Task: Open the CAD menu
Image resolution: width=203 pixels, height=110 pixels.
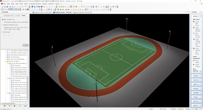Action: click(17, 4)
